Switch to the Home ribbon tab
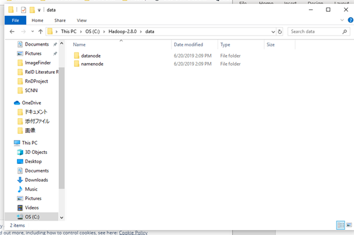 click(x=38, y=20)
